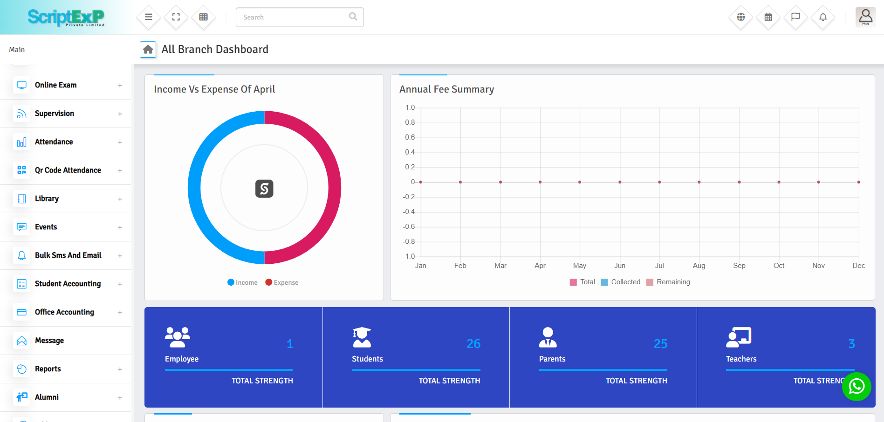Toggle the Collected series in Annual Fee Summary
Viewport: 884px width, 422px height.
coord(621,281)
